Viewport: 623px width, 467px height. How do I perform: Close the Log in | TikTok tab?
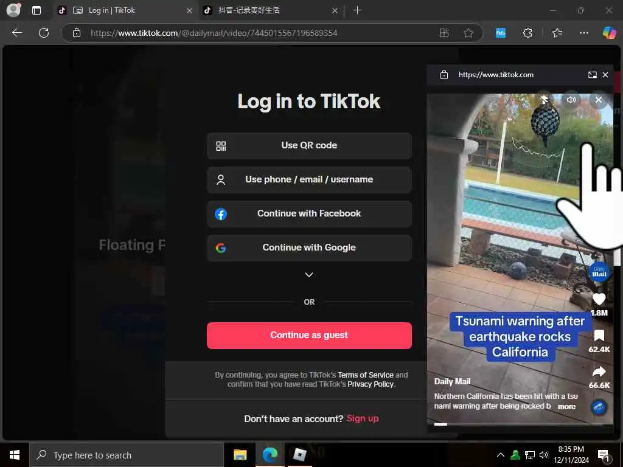click(x=190, y=10)
